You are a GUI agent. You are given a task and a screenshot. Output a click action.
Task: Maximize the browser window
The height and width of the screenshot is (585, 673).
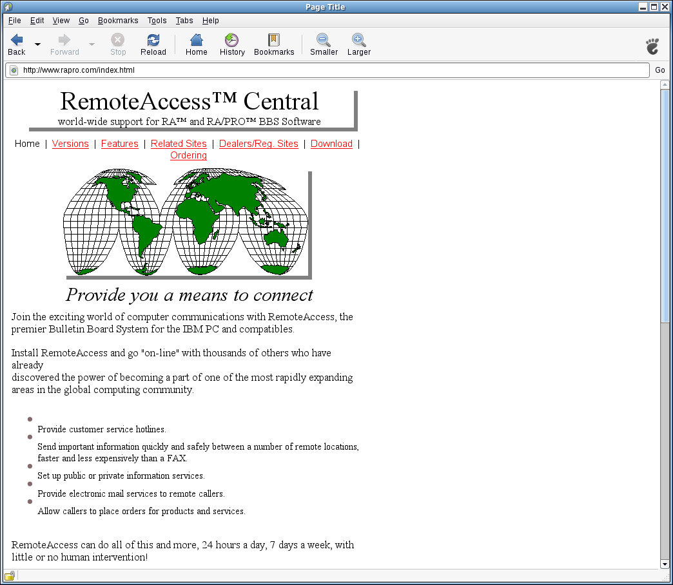coord(654,7)
